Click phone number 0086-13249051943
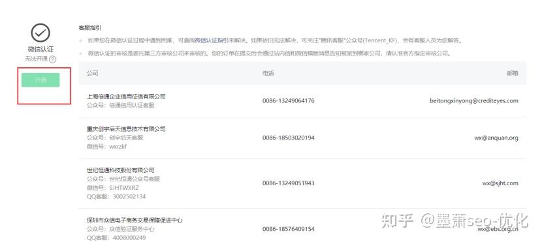This screenshot has width=542, height=242. [288, 183]
